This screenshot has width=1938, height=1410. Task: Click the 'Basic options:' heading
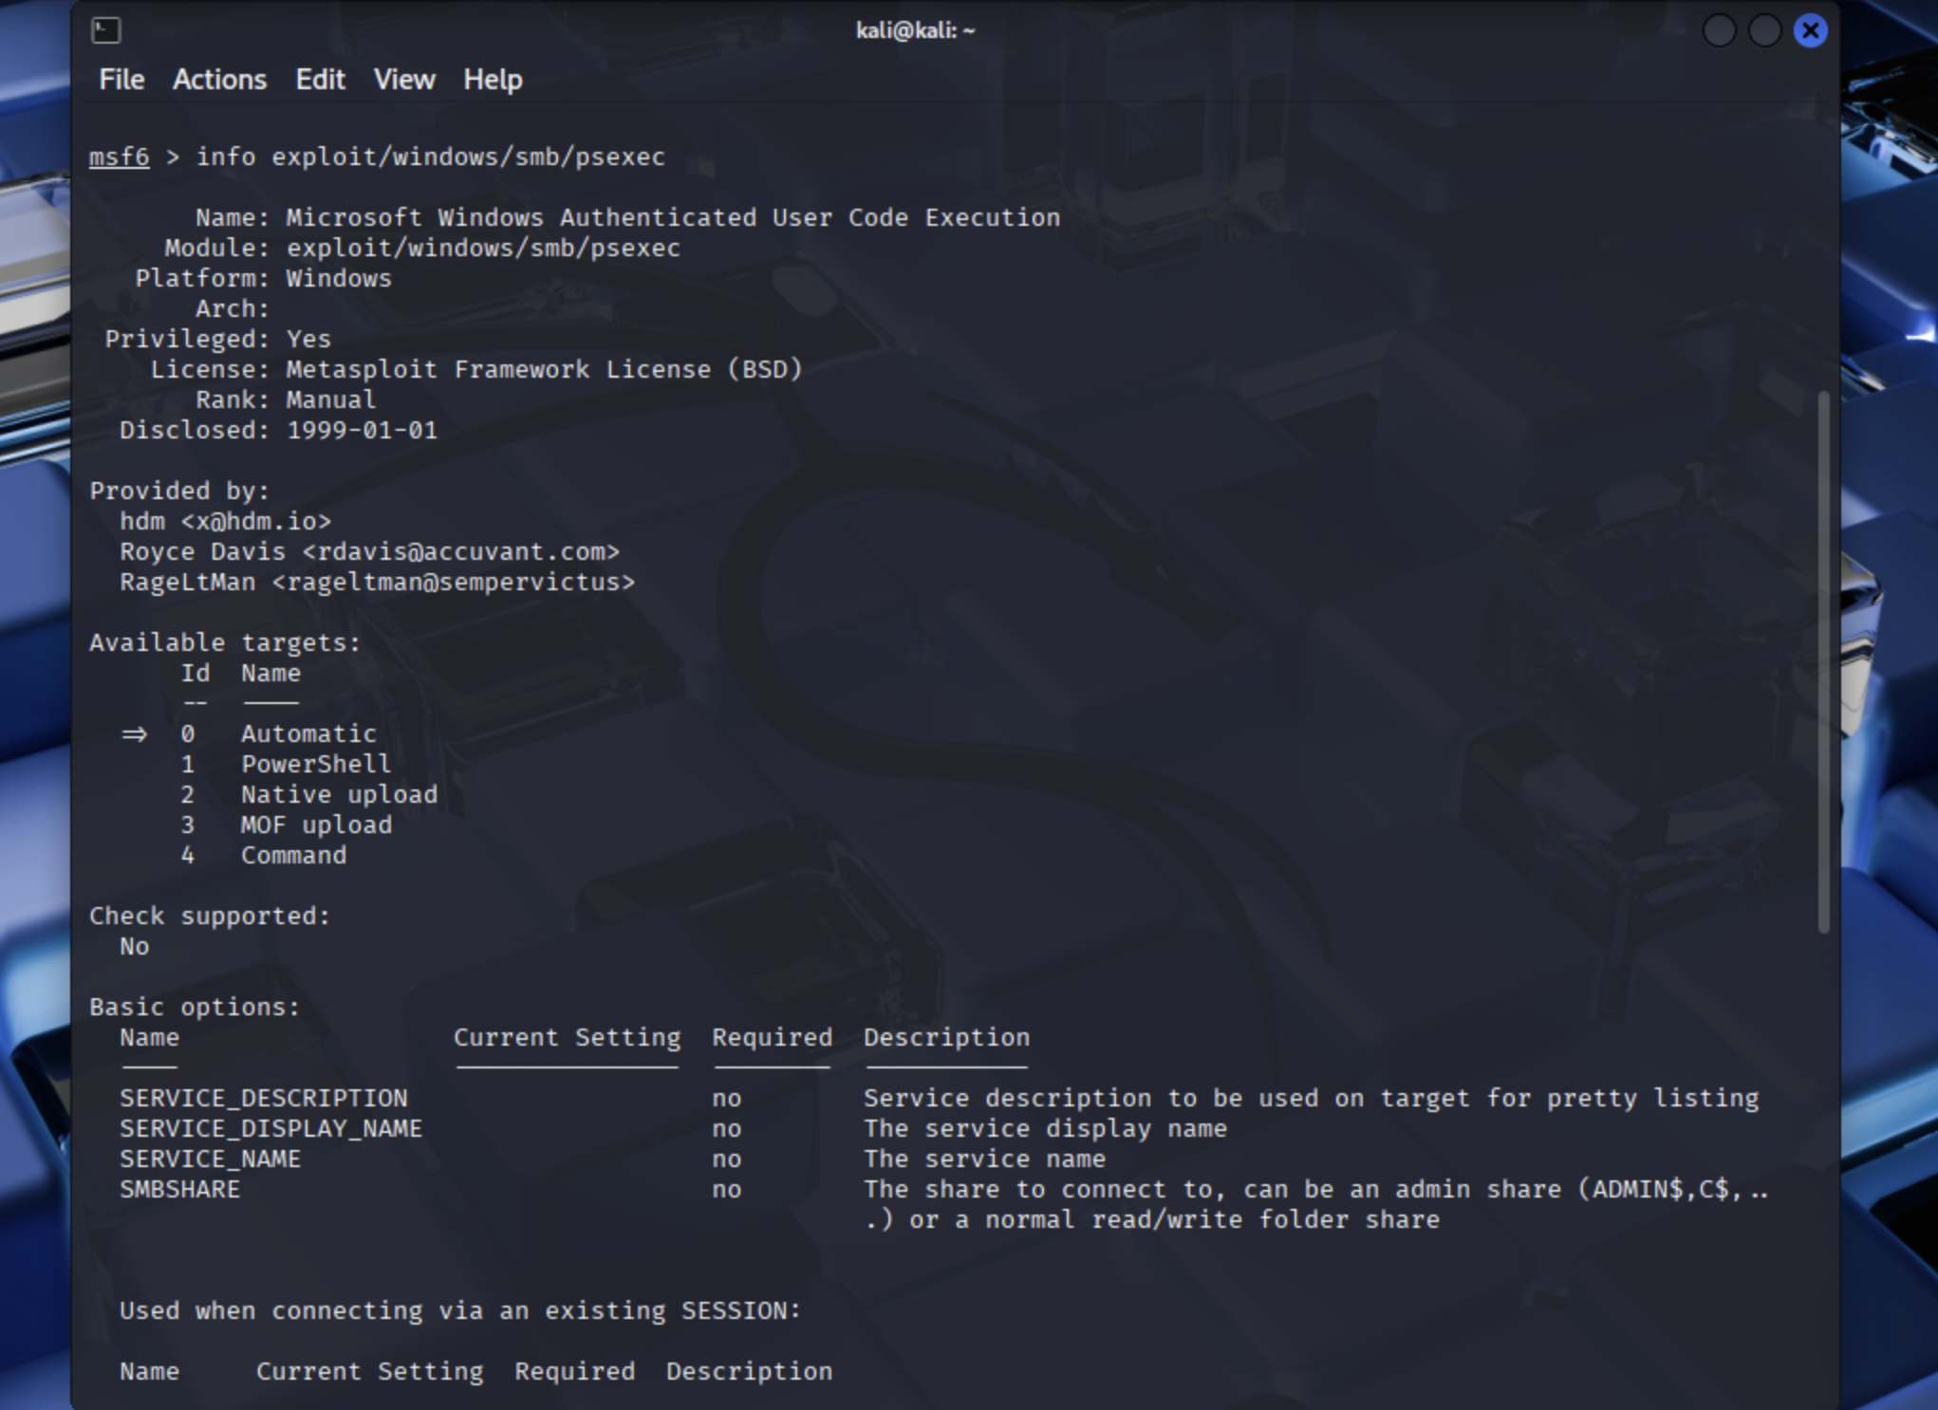(x=195, y=1007)
